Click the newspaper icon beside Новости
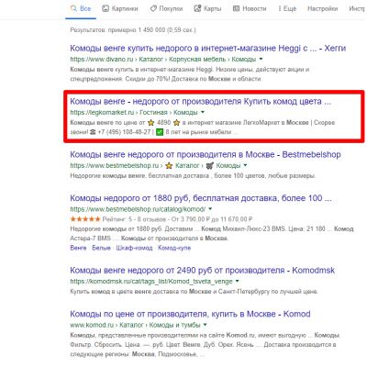The image size is (367, 367). click(236, 9)
